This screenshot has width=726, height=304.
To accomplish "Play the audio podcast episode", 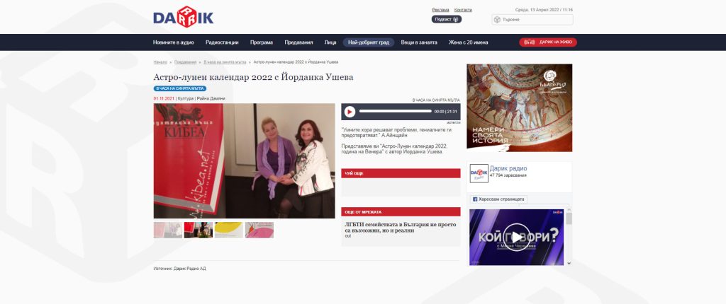I will [x=350, y=112].
